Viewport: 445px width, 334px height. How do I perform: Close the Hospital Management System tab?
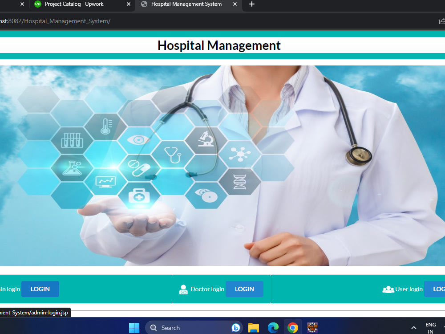[235, 4]
